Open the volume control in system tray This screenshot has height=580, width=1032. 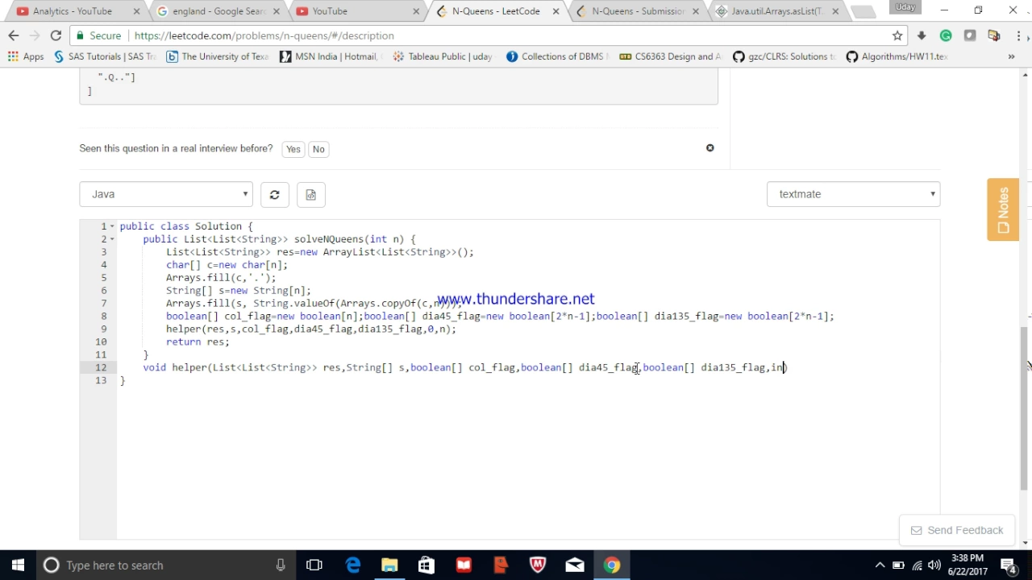936,565
